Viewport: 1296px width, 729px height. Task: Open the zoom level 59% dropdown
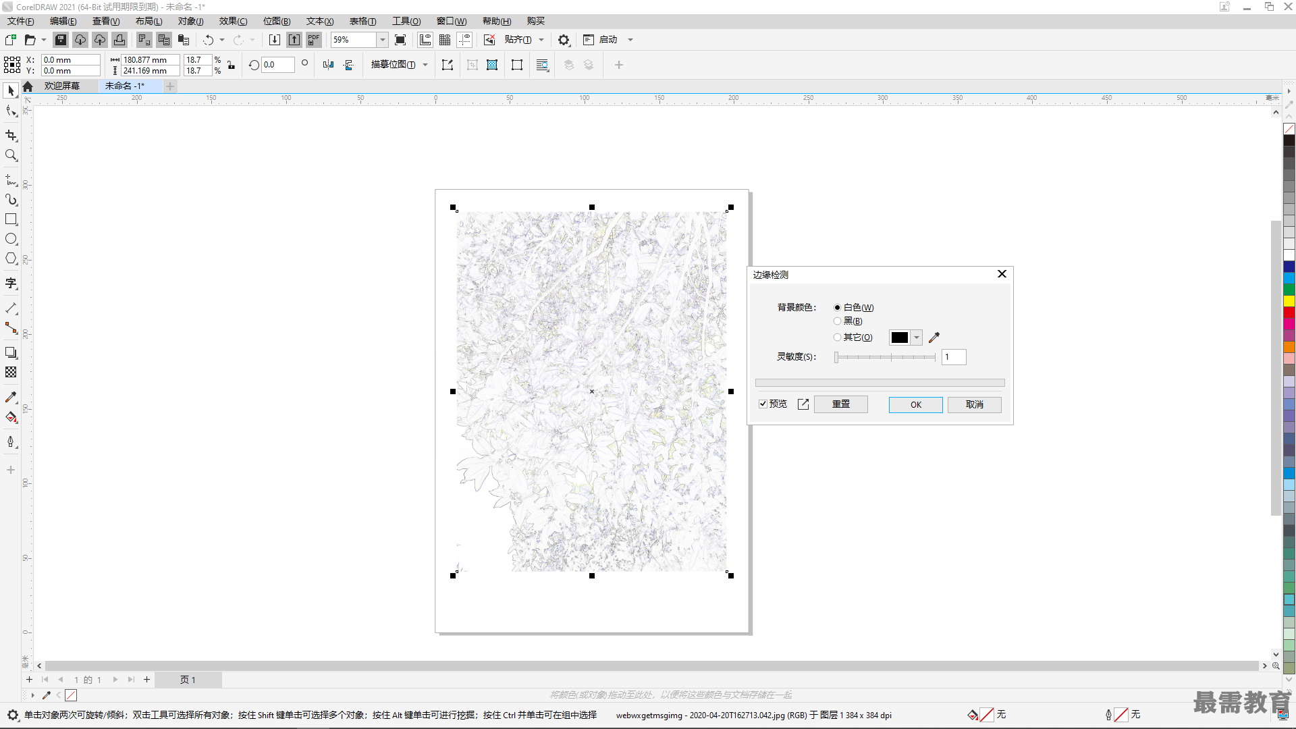pyautogui.click(x=382, y=40)
